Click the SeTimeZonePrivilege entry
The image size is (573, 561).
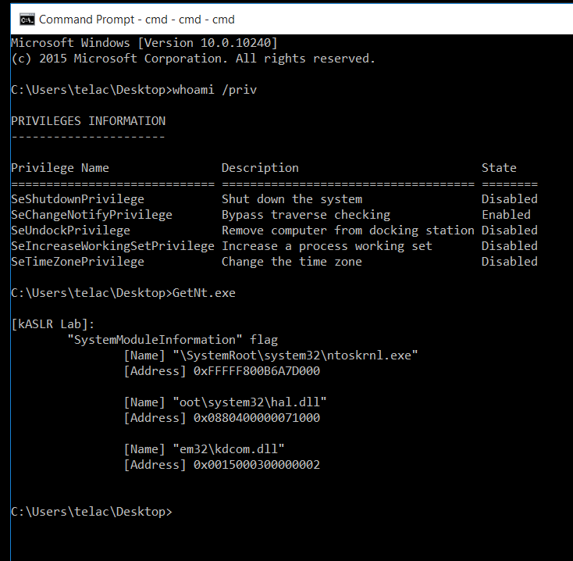77,262
